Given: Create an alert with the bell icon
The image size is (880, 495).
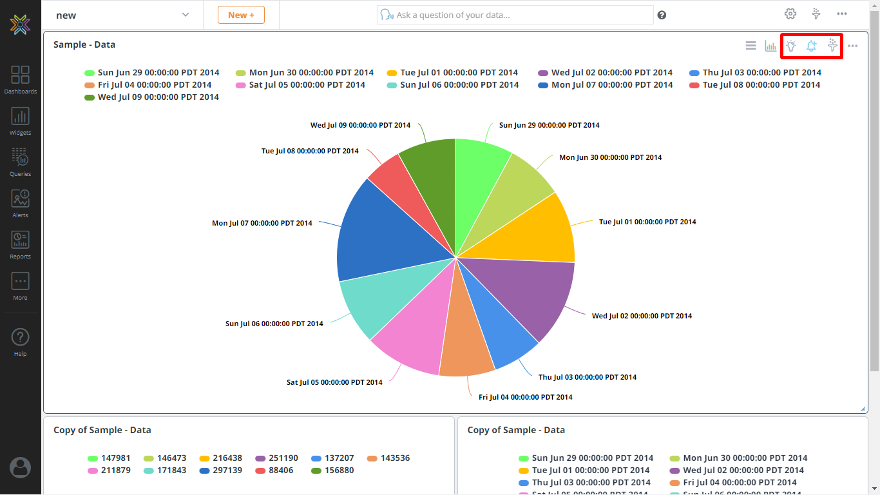Looking at the screenshot, I should click(x=812, y=46).
